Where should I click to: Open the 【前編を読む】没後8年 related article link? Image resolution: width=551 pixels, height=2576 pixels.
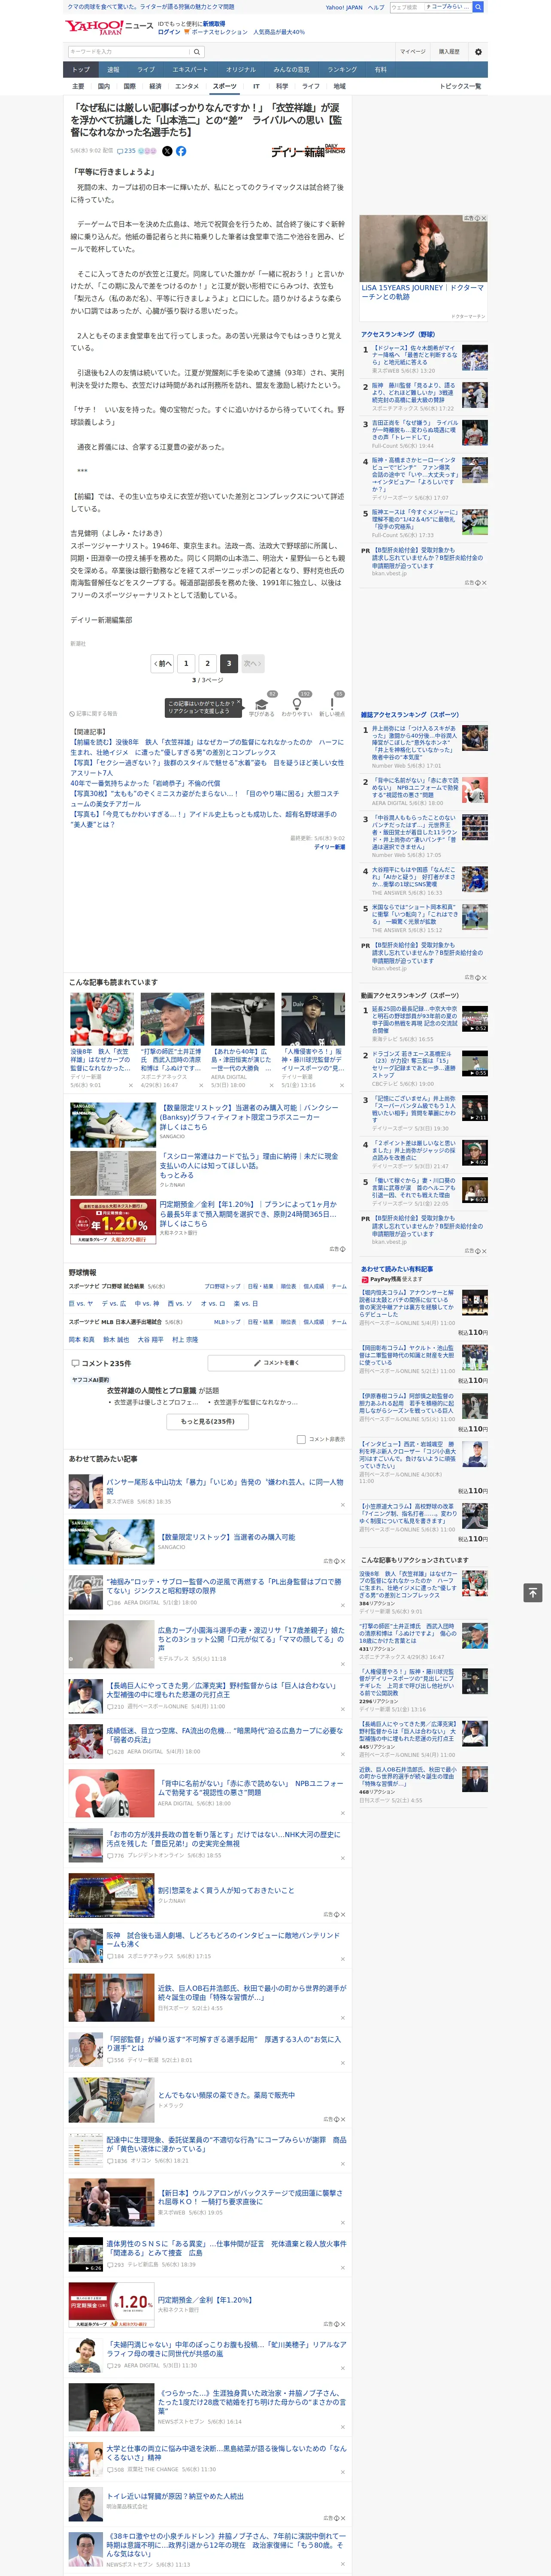coord(206,747)
